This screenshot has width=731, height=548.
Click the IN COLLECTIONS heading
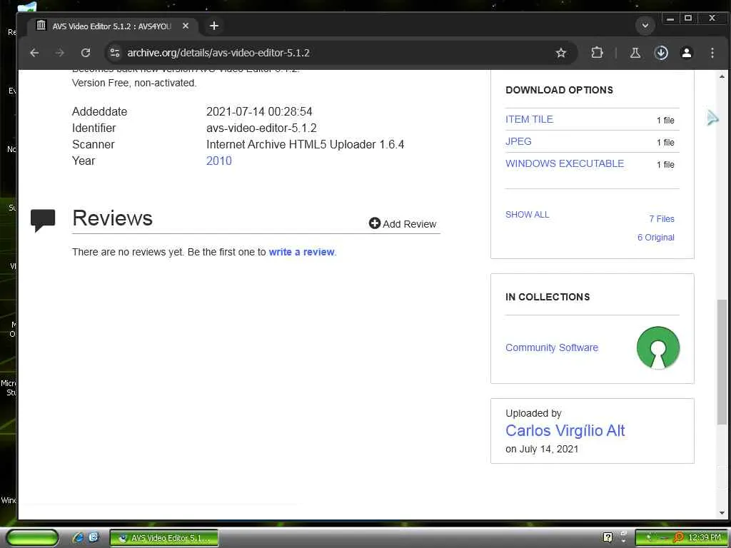click(548, 297)
